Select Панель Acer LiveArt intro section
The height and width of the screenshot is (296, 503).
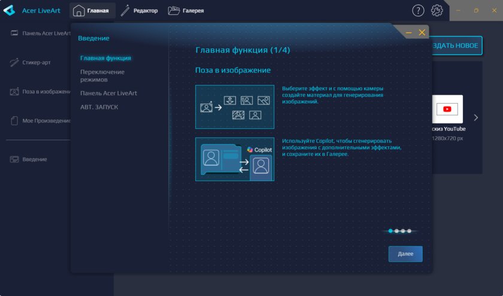(108, 93)
